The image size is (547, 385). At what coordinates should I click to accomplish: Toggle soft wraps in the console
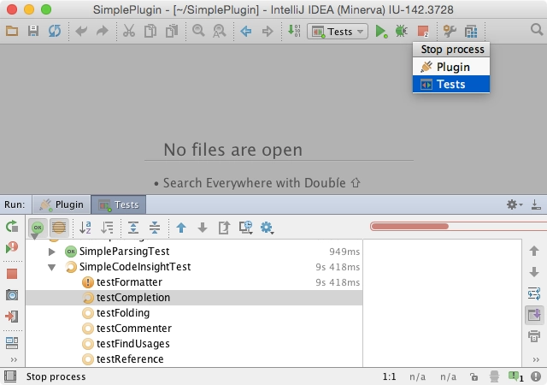[534, 293]
